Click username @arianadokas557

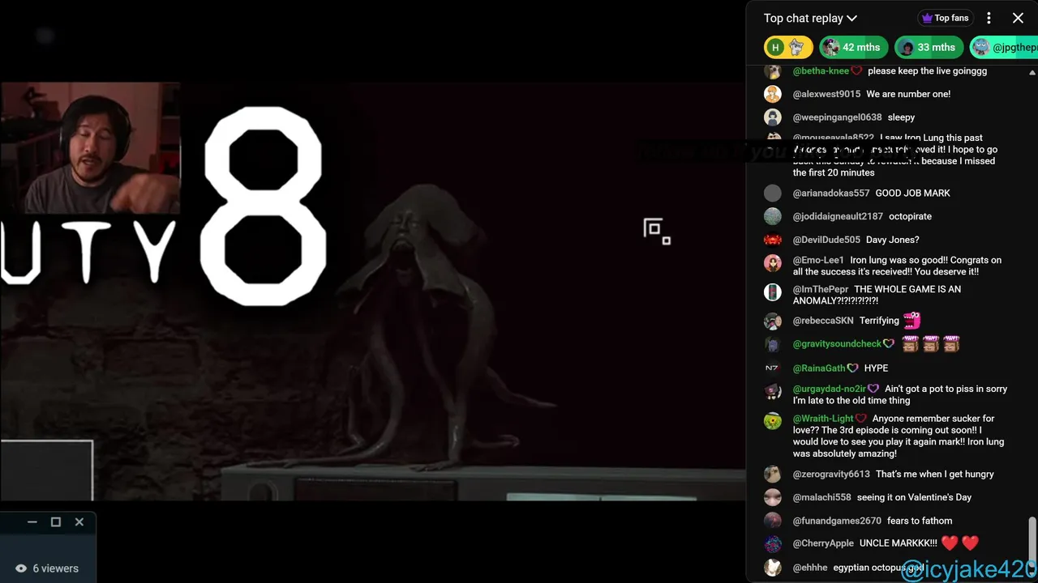[x=831, y=194]
